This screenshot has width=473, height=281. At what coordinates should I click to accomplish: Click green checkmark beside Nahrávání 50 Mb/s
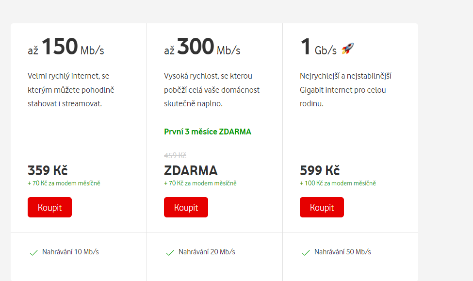306,253
